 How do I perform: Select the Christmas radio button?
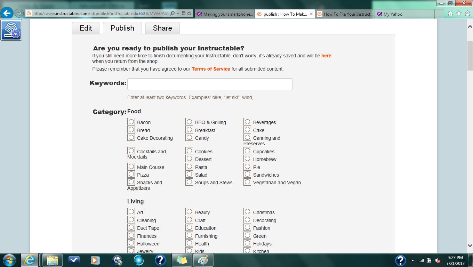click(247, 212)
